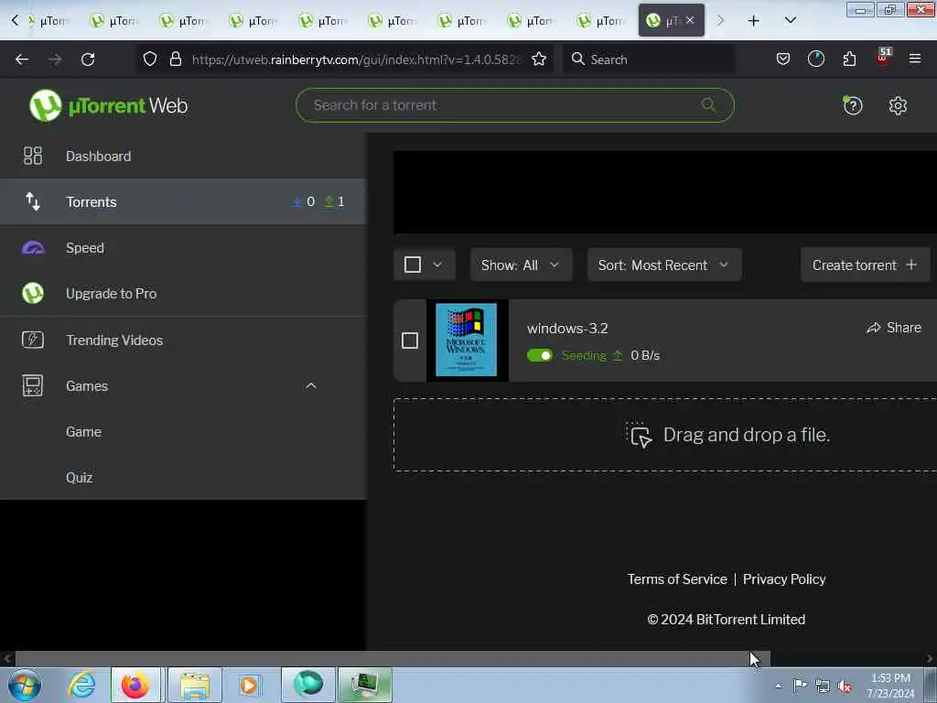Click the muted volume tray icon

[x=845, y=686]
